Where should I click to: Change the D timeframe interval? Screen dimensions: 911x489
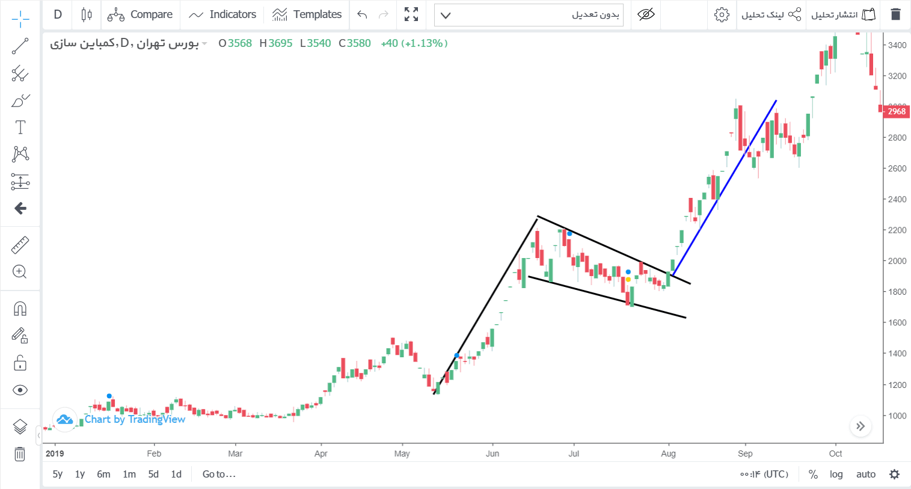click(x=58, y=14)
